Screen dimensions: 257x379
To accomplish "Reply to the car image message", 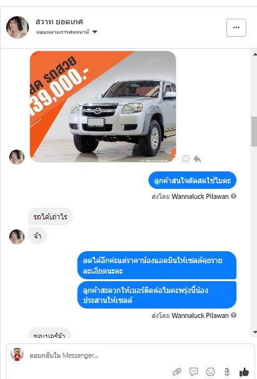I will click(x=197, y=159).
